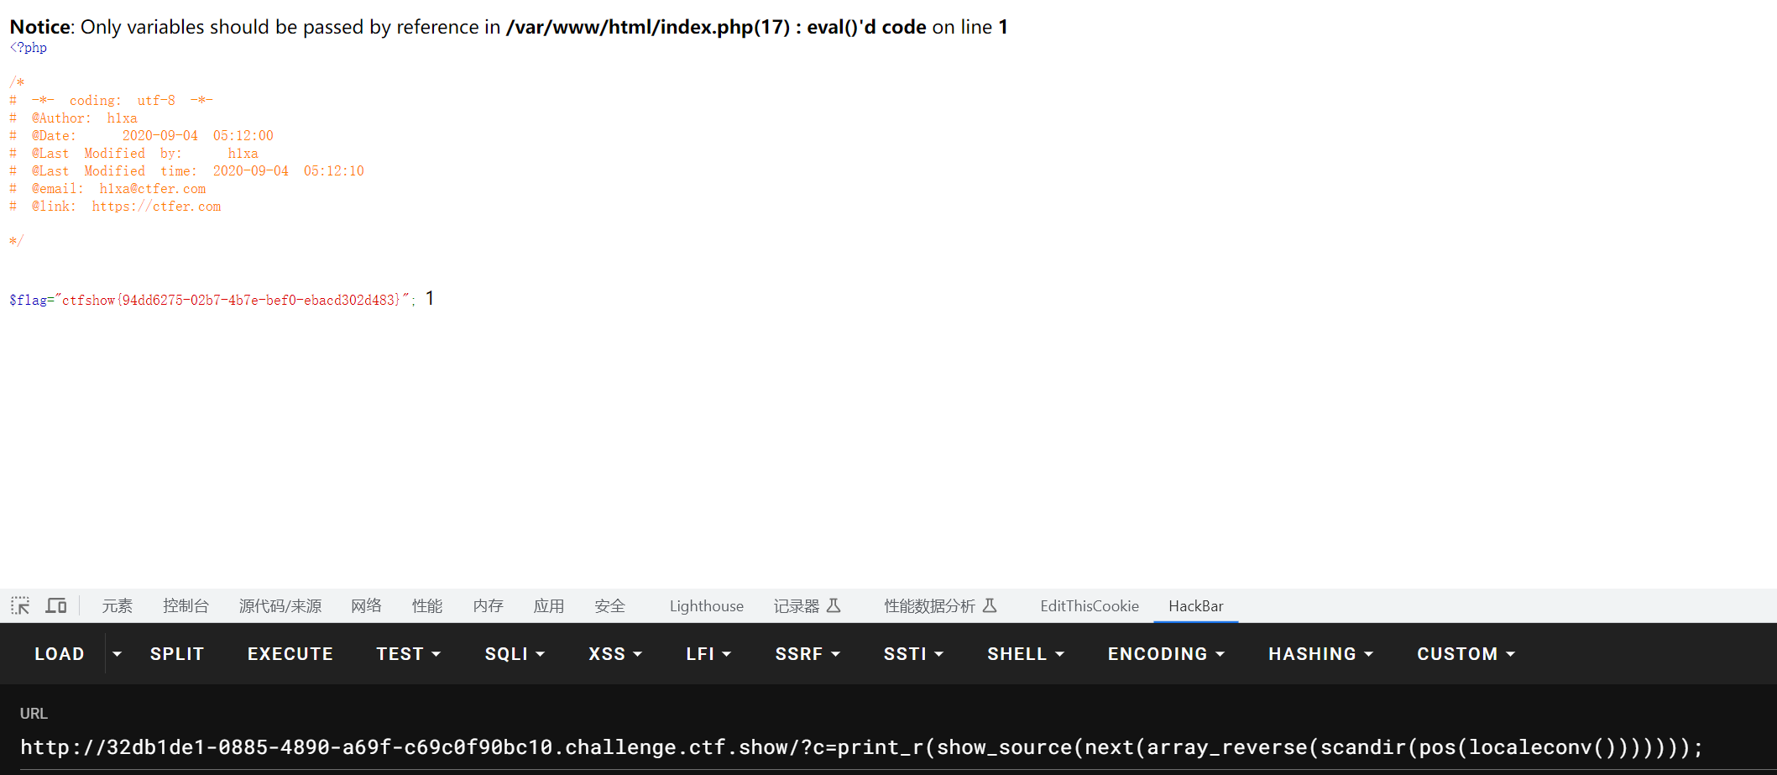Open the Lighthouse tab
Viewport: 1777px width, 775px height.
click(706, 606)
